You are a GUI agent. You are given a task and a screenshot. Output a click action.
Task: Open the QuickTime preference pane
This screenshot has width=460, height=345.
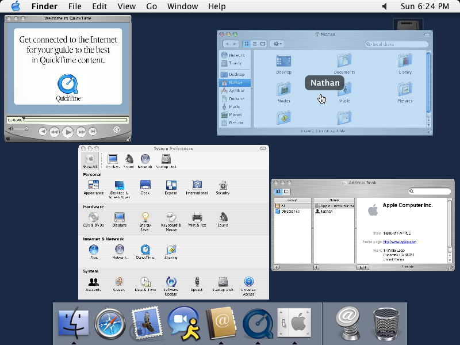(145, 250)
